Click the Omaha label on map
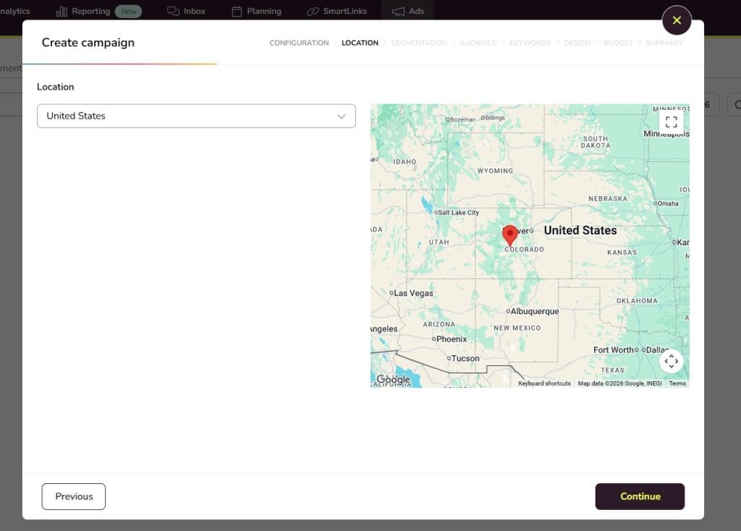Viewport: 741px width, 531px height. click(668, 203)
